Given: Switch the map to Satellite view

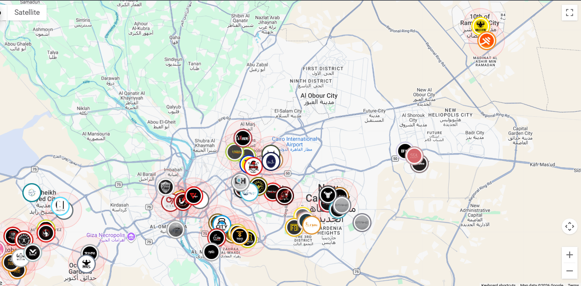Looking at the screenshot, I should pyautogui.click(x=27, y=12).
